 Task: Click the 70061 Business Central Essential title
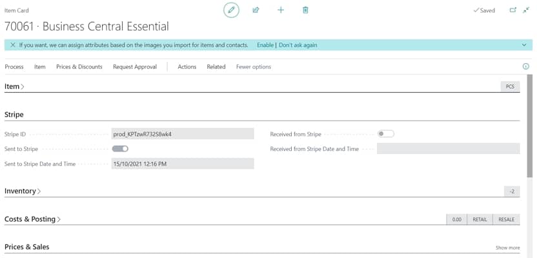[86, 26]
